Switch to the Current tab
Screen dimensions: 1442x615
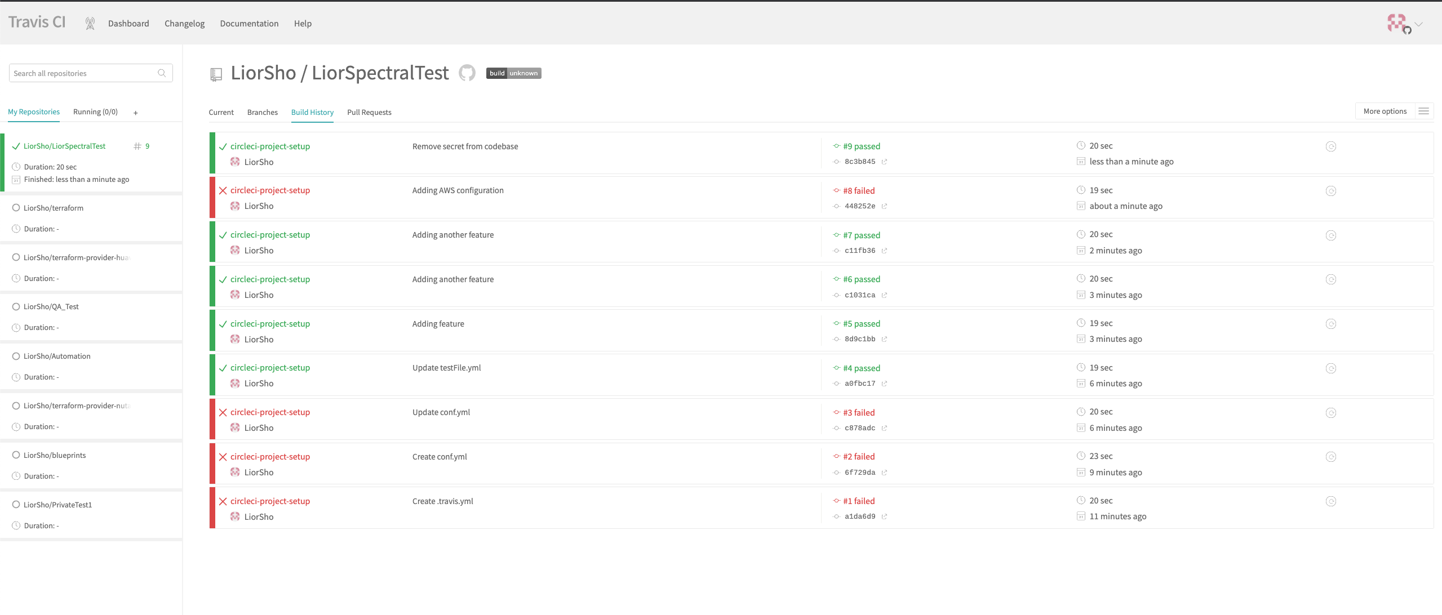point(221,113)
